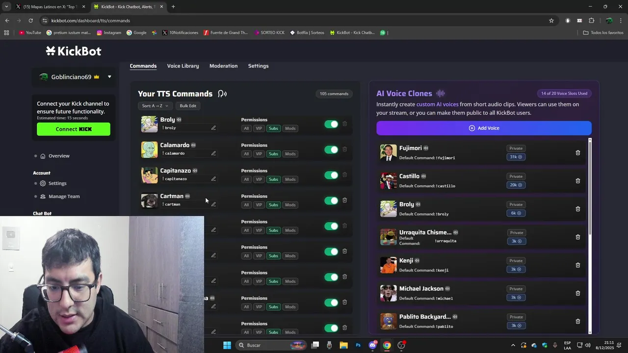Set Calamardo permission to VIP

click(x=259, y=154)
